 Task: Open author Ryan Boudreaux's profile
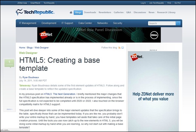point(31,78)
